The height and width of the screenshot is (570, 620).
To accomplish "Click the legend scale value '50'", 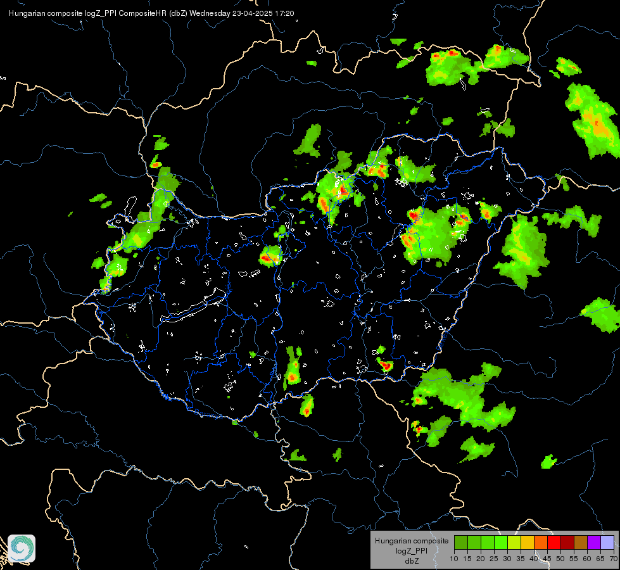I will click(x=560, y=559).
